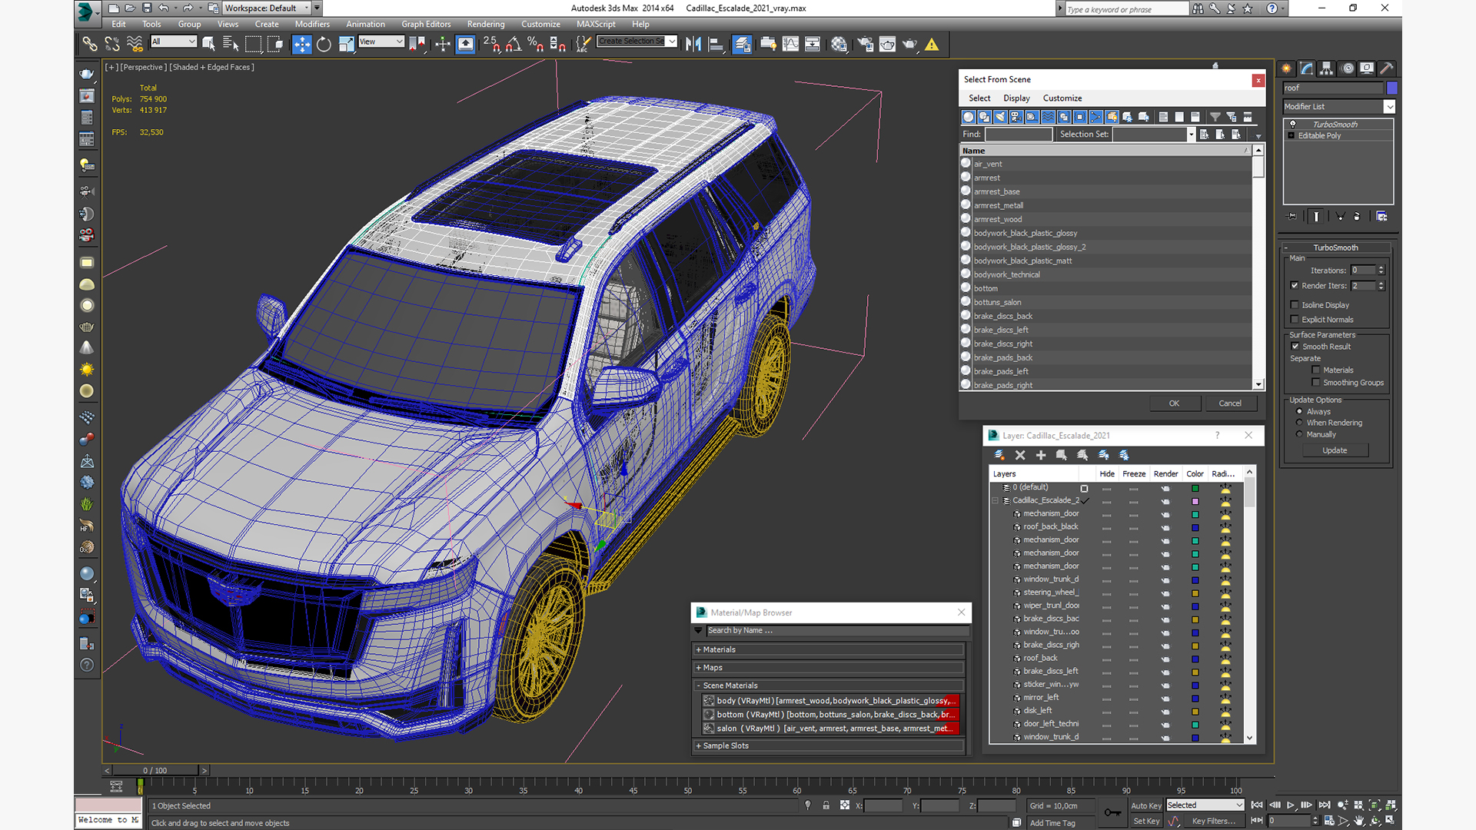The width and height of the screenshot is (1476, 830).
Task: Open the Modifiers menu
Action: (312, 25)
